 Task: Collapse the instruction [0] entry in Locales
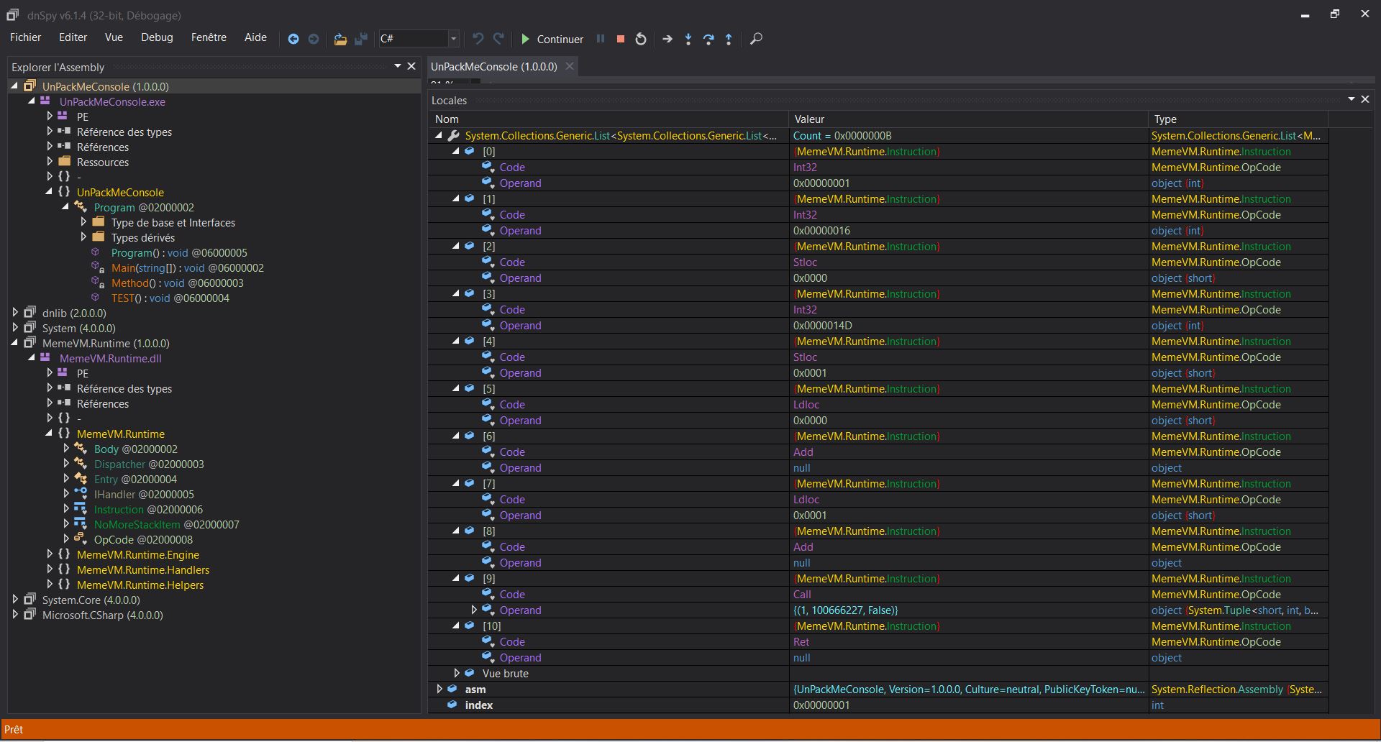click(456, 152)
